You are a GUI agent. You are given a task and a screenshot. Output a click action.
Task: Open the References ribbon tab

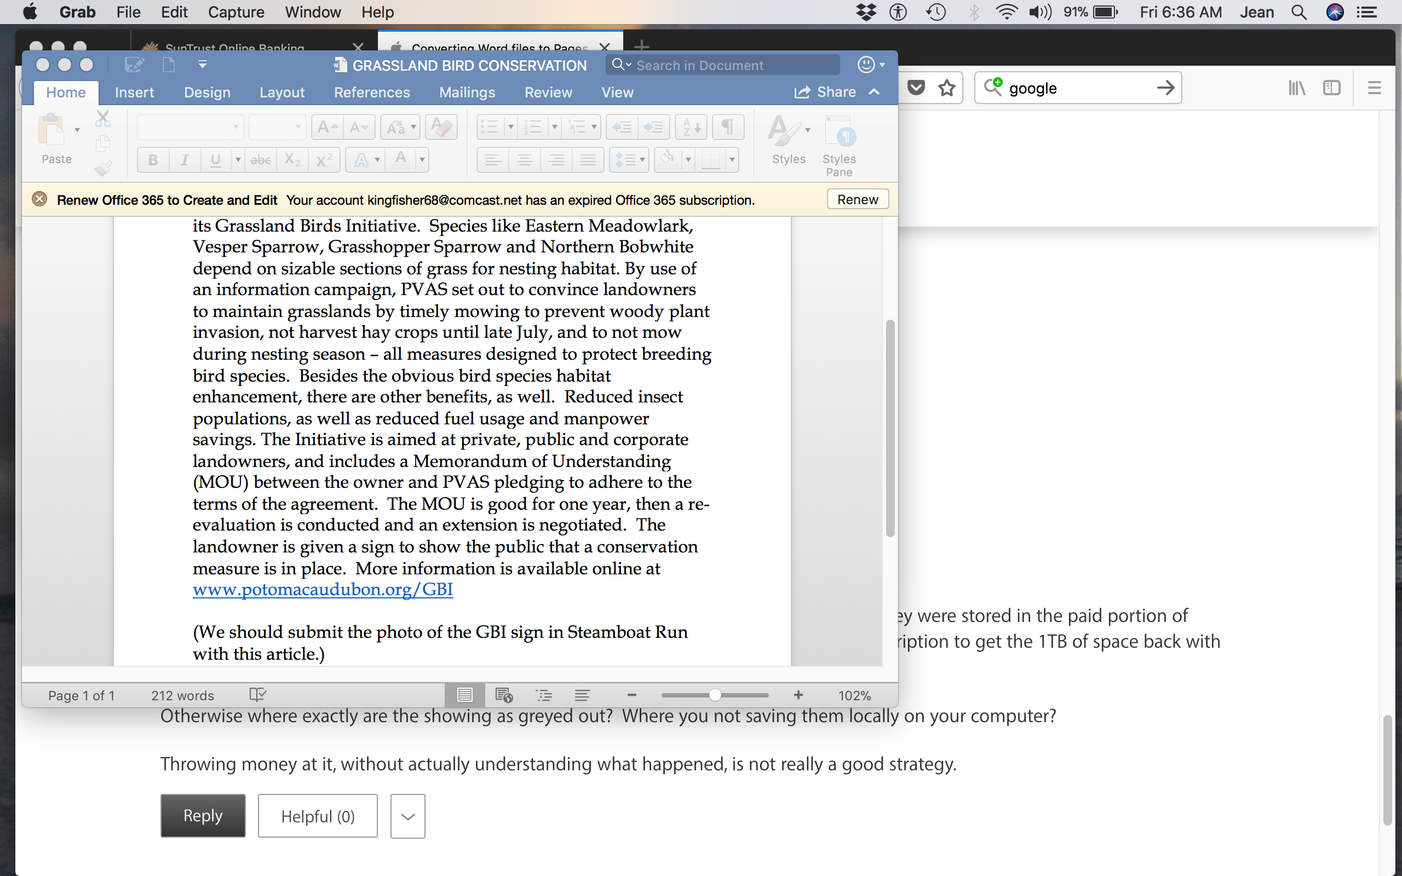coord(371,92)
